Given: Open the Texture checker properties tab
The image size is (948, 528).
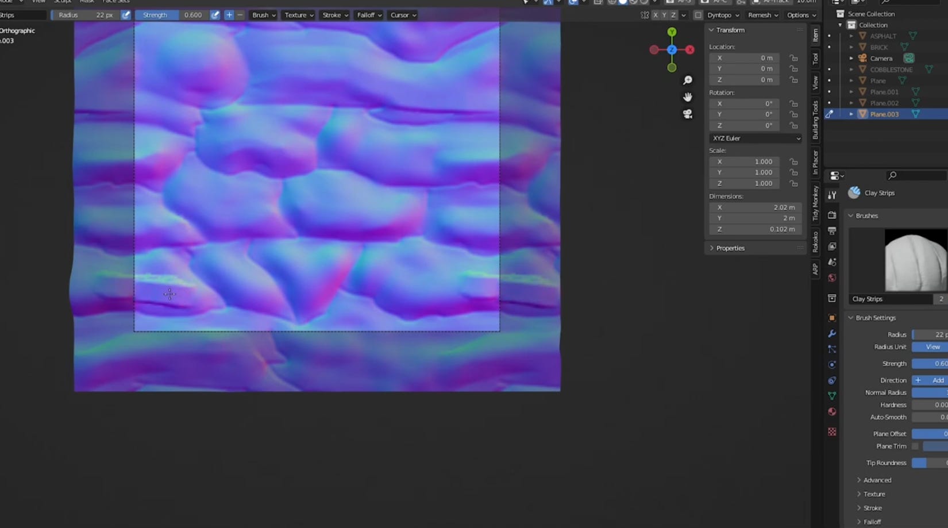Looking at the screenshot, I should pyautogui.click(x=832, y=431).
